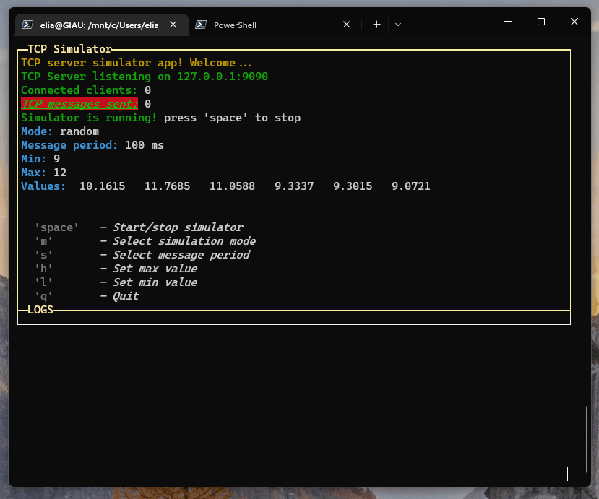Image resolution: width=599 pixels, height=499 pixels.
Task: Click the PowerShell tab icon
Action: 201,25
